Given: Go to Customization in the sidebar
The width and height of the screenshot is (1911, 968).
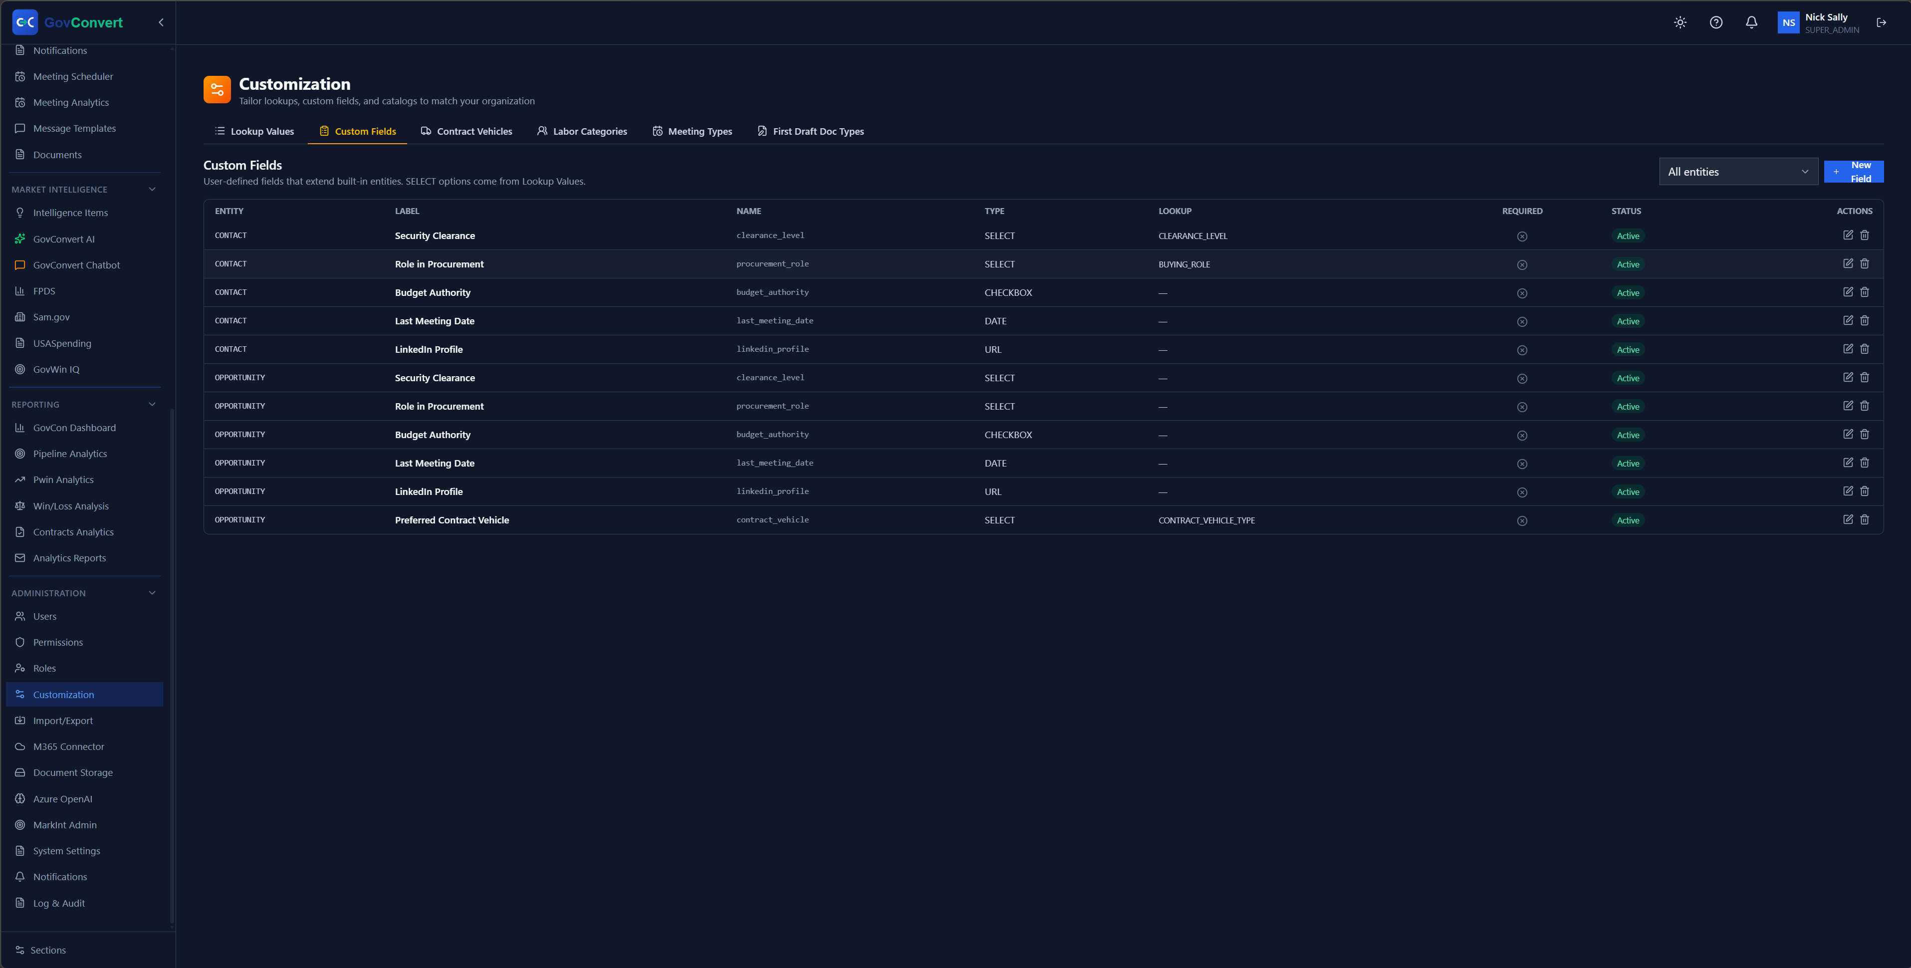Looking at the screenshot, I should pos(84,694).
